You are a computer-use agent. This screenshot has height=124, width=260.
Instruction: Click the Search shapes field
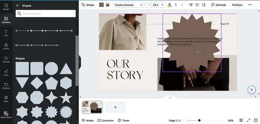tap(45, 14)
